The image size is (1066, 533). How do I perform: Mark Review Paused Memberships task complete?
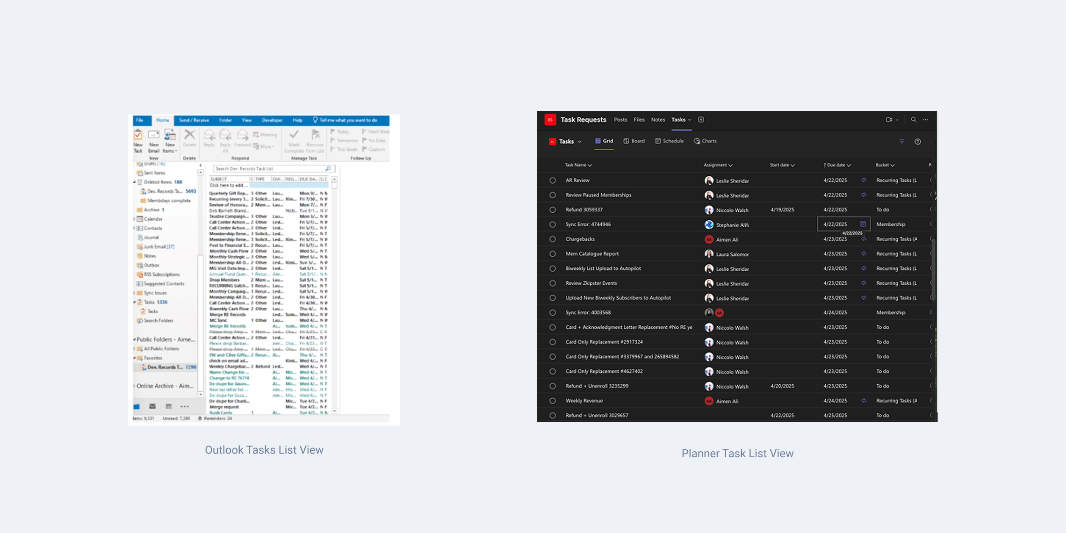[x=553, y=195]
